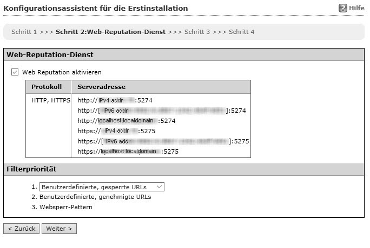Open the Benutzerdefinierte, gesperrte URLs dropdown
The height and width of the screenshot is (248, 370).
tap(102, 187)
